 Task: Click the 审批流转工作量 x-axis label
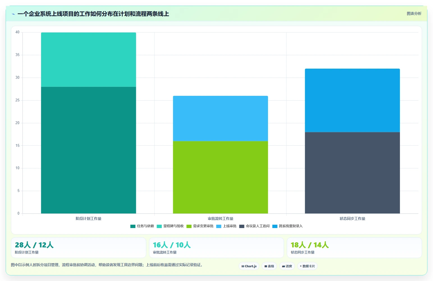[220, 219]
